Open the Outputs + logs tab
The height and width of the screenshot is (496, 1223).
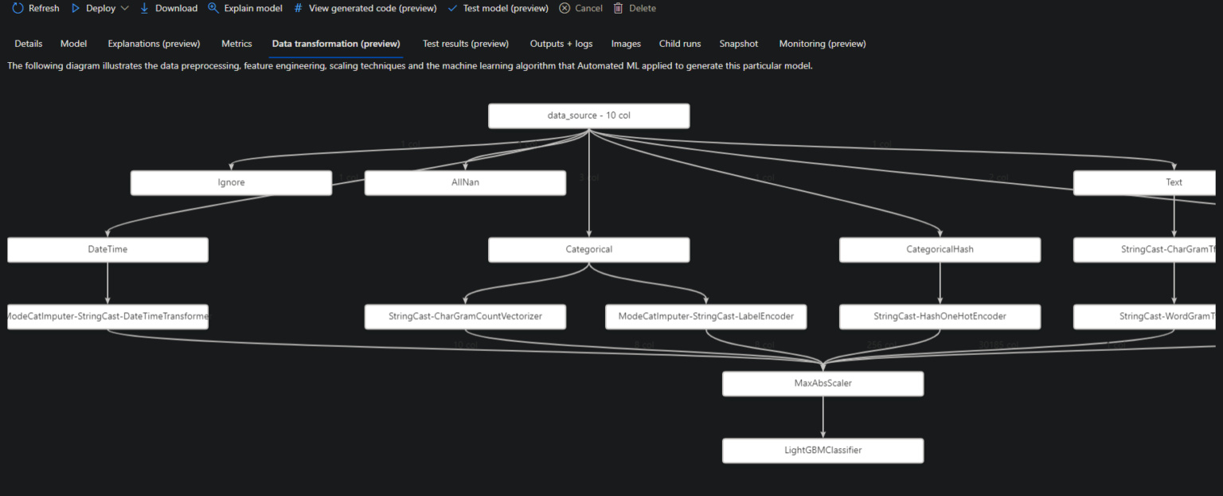[x=561, y=44]
